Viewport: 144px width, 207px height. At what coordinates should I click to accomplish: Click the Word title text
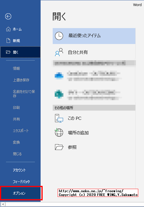[x=137, y=5]
